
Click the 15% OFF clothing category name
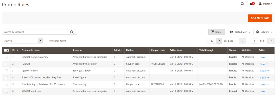(35, 57)
